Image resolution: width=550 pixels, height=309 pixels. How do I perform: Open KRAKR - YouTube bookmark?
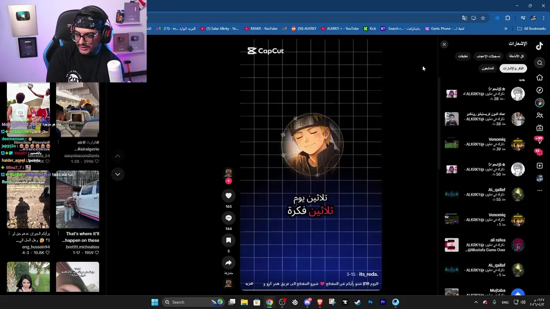(261, 29)
